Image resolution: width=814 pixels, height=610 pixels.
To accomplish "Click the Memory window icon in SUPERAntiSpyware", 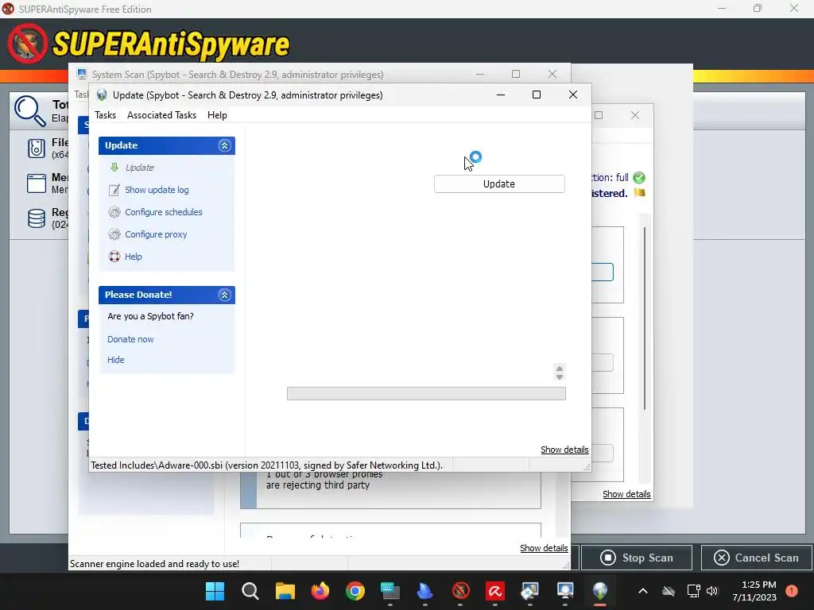I will point(37,183).
